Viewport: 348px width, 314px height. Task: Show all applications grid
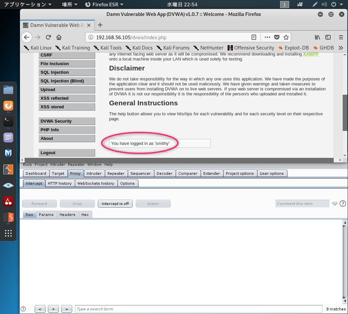[x=8, y=233]
